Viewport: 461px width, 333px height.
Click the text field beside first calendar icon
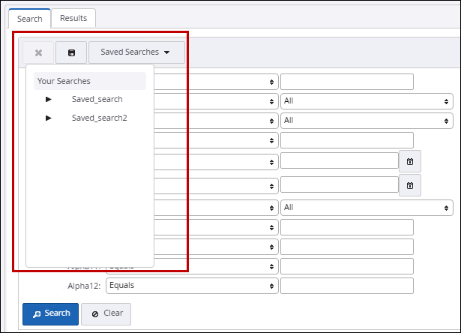[339, 160]
